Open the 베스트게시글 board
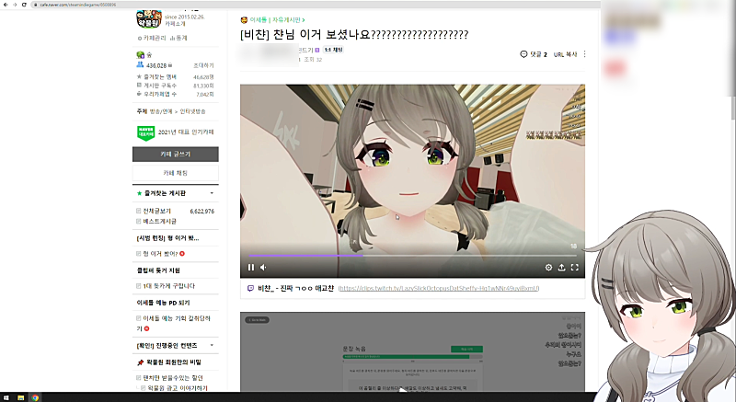The width and height of the screenshot is (736, 402). [159, 221]
